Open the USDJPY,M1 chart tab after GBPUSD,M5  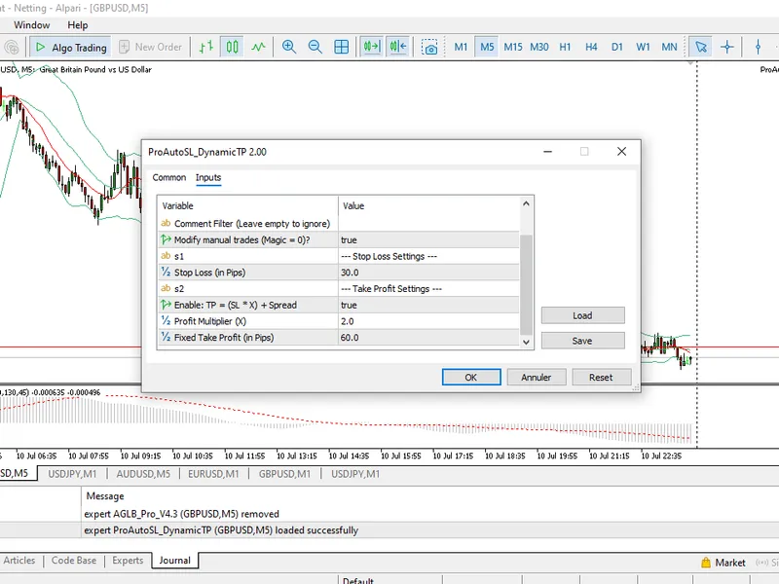pos(72,474)
